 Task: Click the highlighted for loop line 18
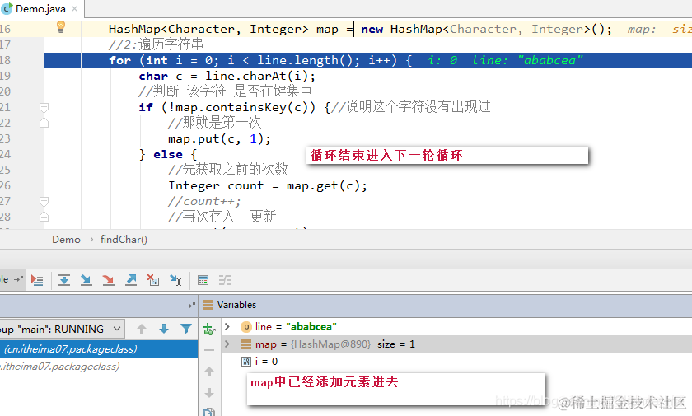pos(368,60)
